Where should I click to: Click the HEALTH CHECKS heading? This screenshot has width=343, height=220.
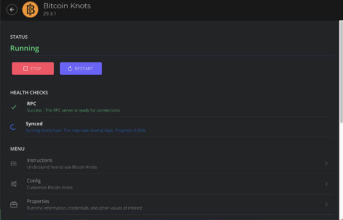[x=29, y=93]
